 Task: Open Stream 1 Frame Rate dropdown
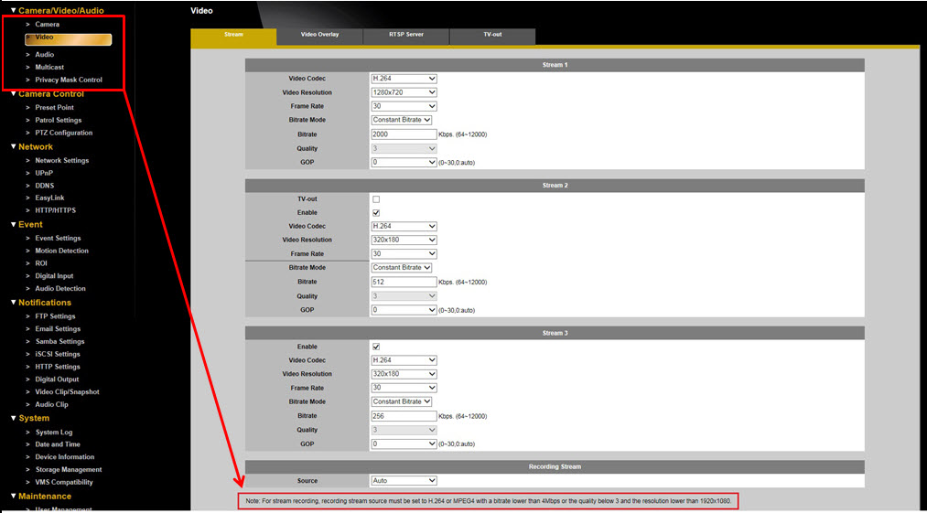(404, 106)
